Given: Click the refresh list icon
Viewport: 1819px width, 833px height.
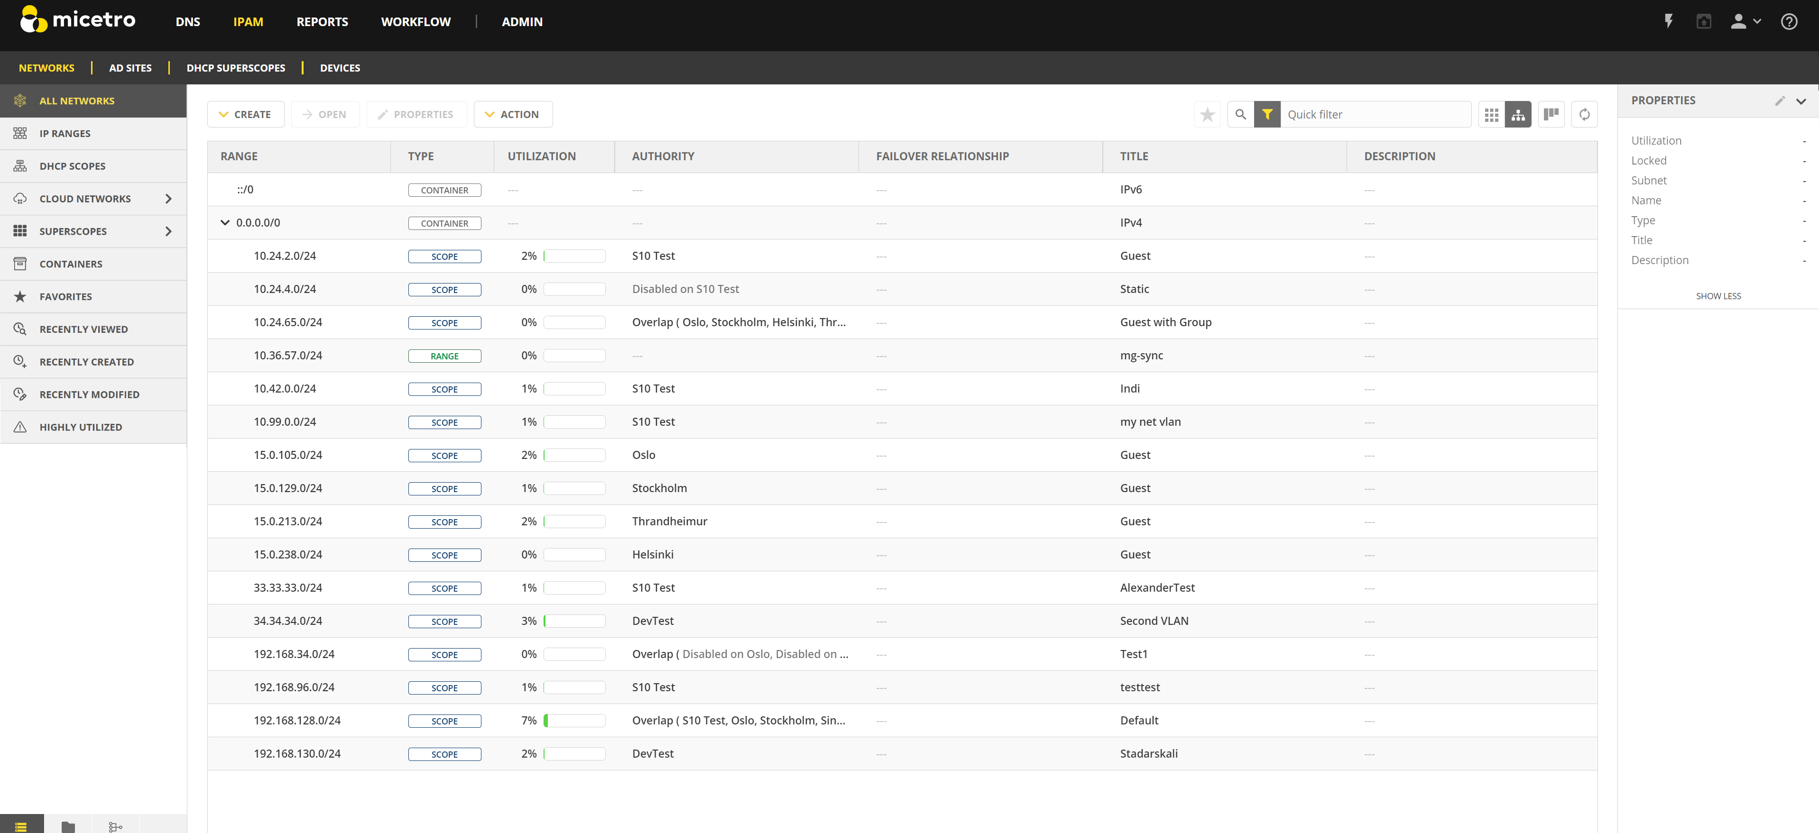Looking at the screenshot, I should (1584, 114).
